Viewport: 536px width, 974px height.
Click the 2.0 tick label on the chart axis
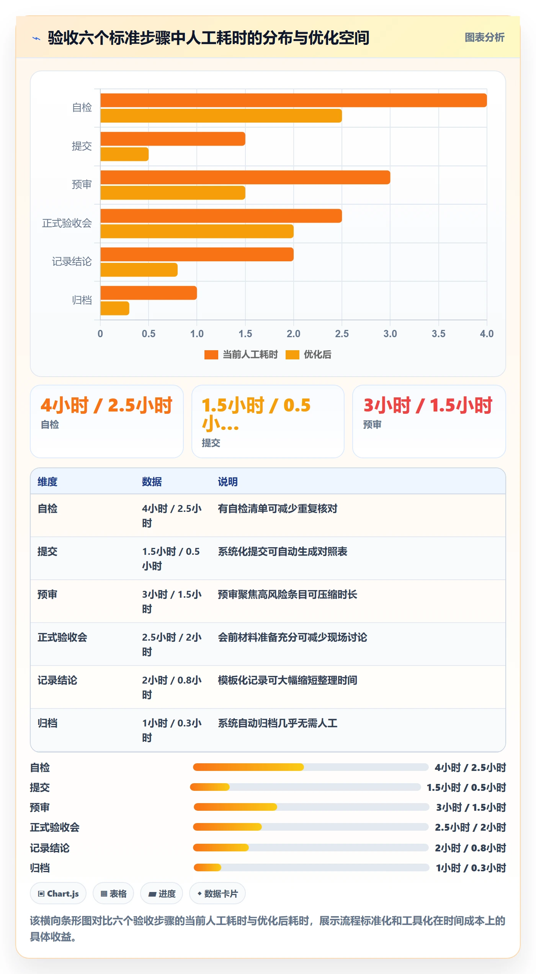pyautogui.click(x=294, y=334)
